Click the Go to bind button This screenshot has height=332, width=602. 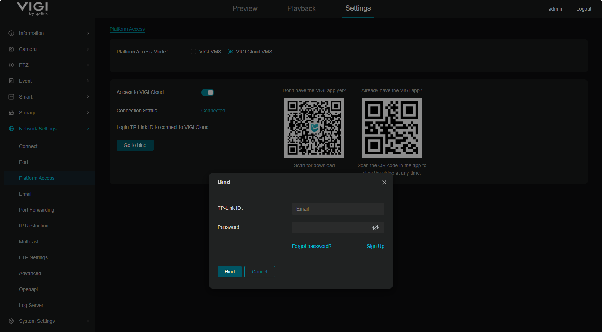[x=135, y=145]
